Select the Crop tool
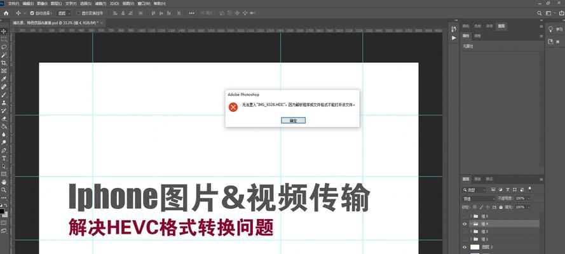Viewport: 565px width, 254px height. [x=4, y=63]
